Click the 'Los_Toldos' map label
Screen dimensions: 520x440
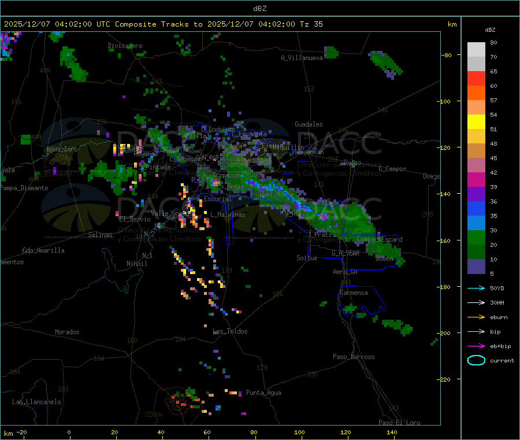pyautogui.click(x=230, y=331)
